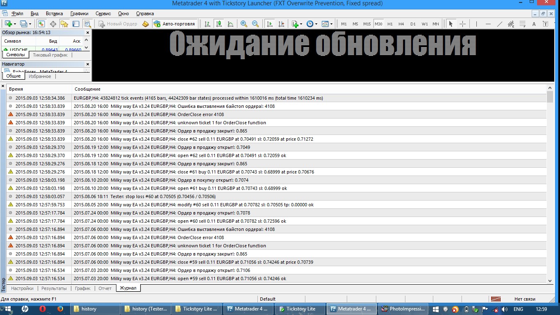
Task: Switch timeframe to M5
Action: tap(355, 24)
